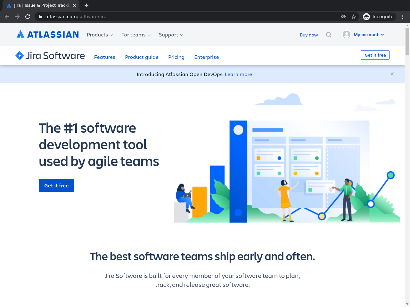Viewport: 410px width, 307px height.
Task: Open the site search magnifier icon
Action: [329, 35]
